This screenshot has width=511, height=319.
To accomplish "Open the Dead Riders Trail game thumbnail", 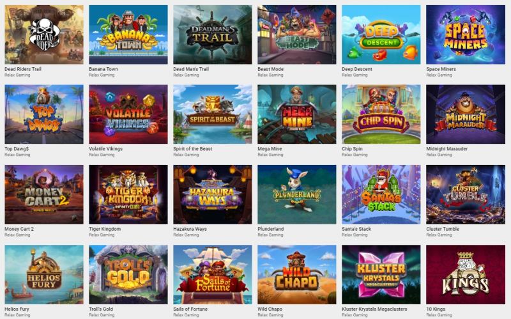I will pos(44,35).
